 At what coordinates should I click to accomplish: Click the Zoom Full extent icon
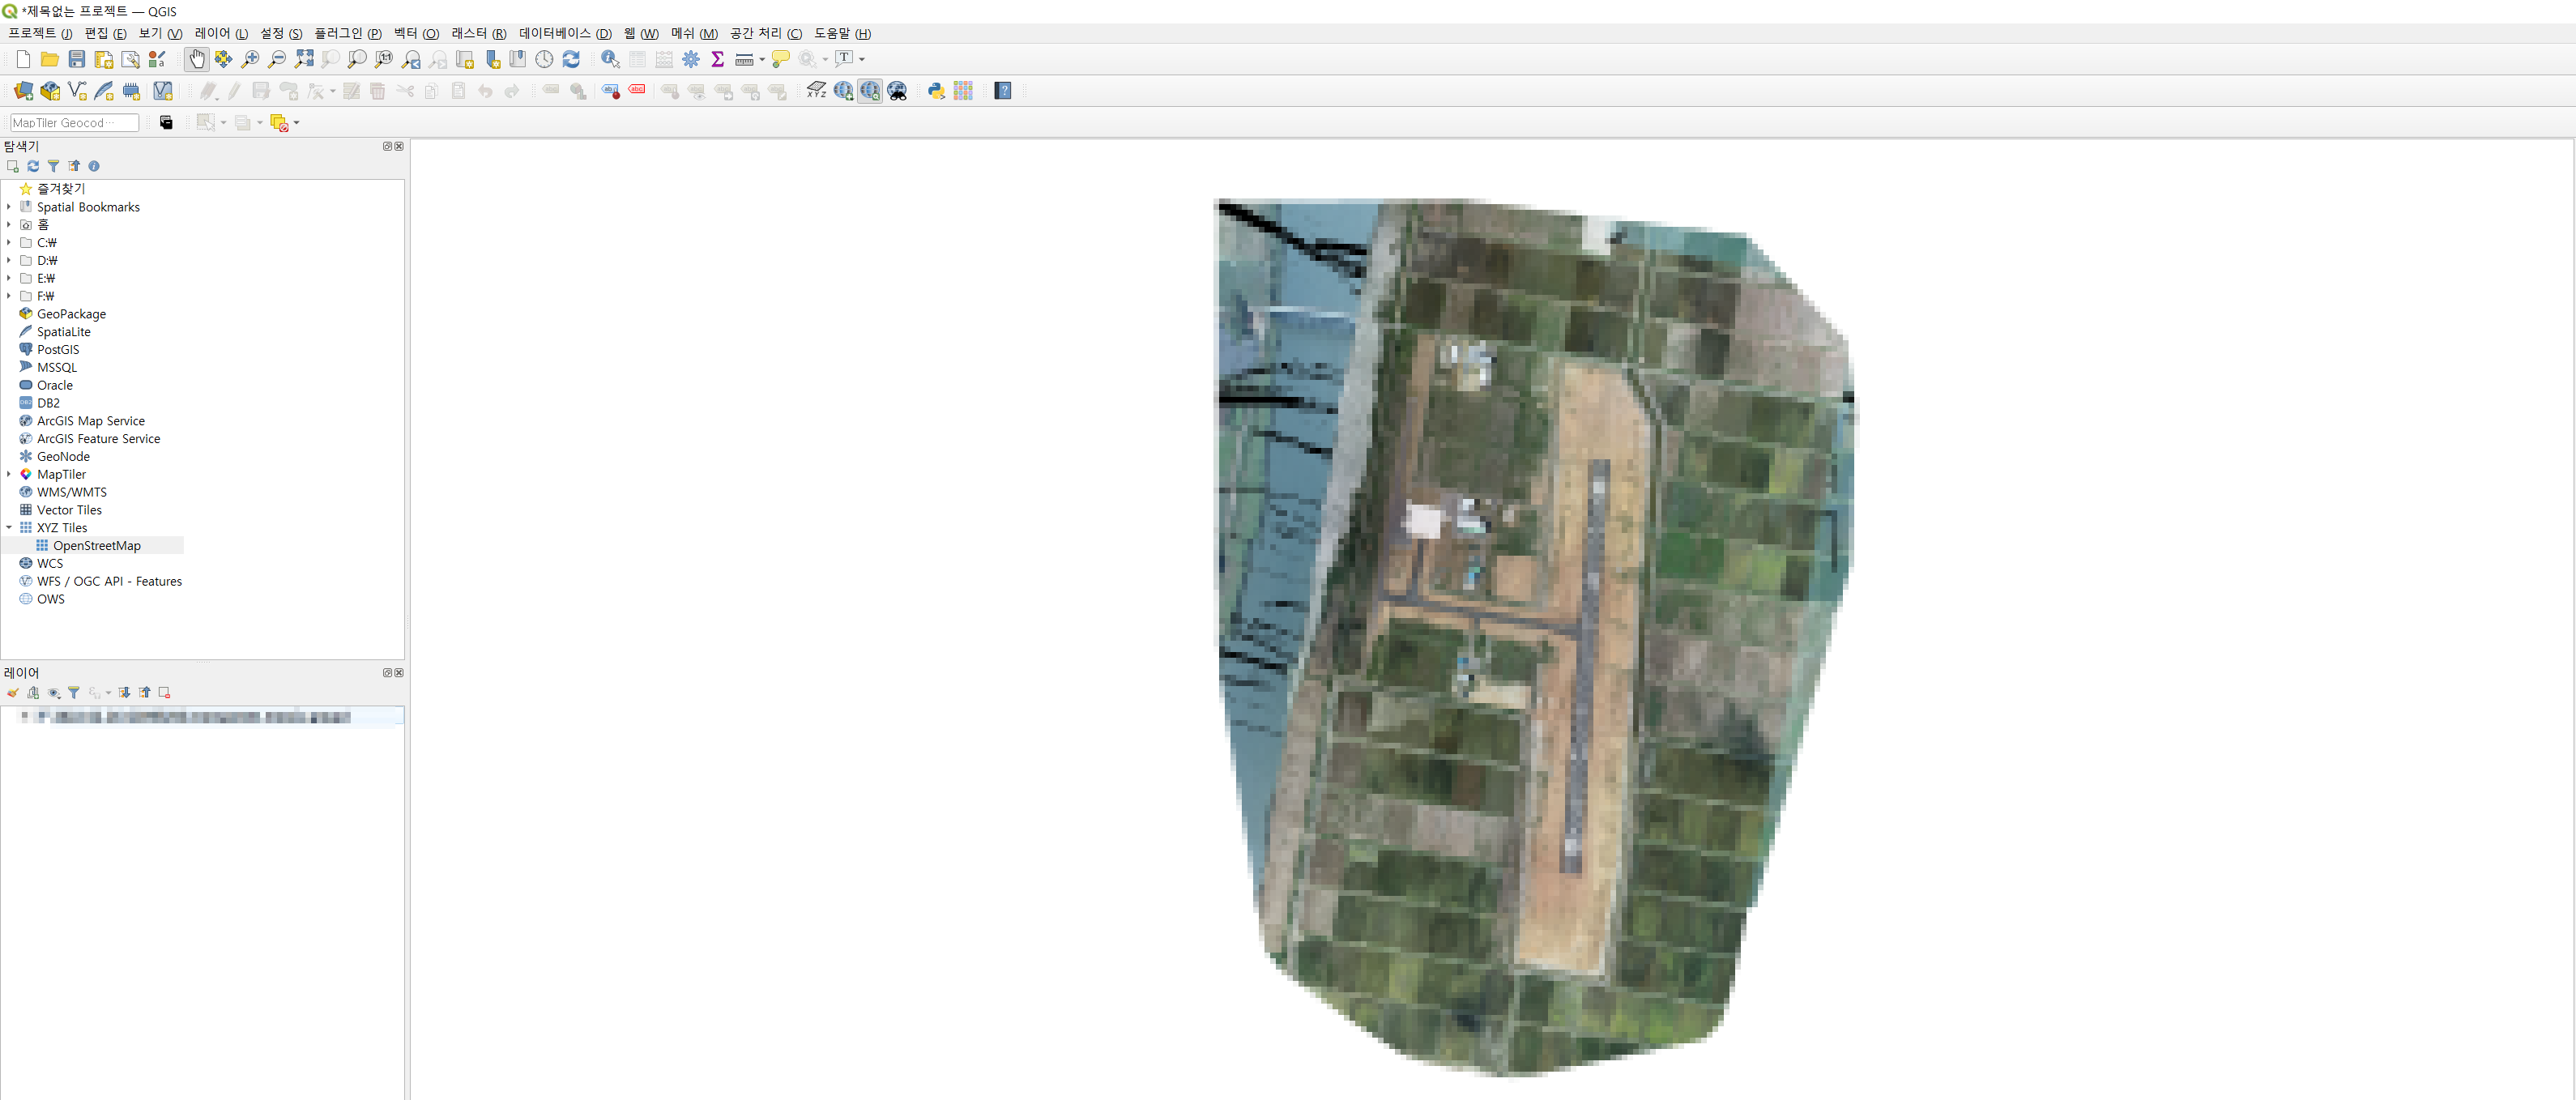pyautogui.click(x=304, y=59)
